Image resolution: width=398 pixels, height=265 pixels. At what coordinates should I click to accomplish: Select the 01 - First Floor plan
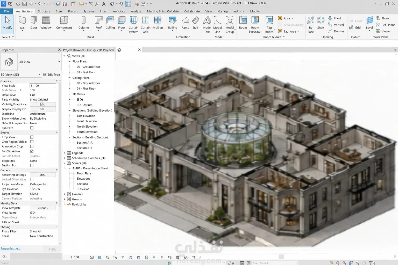click(86, 72)
